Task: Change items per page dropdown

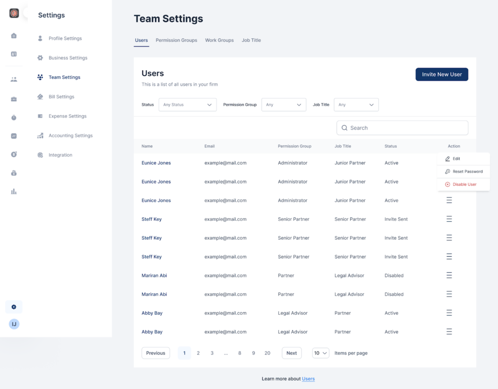Action: coord(320,353)
